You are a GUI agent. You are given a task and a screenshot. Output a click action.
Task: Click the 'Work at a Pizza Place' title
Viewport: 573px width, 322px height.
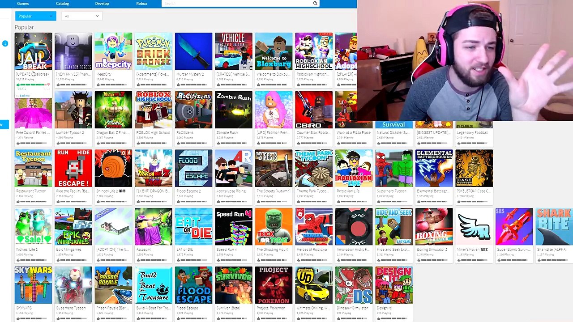point(354,133)
